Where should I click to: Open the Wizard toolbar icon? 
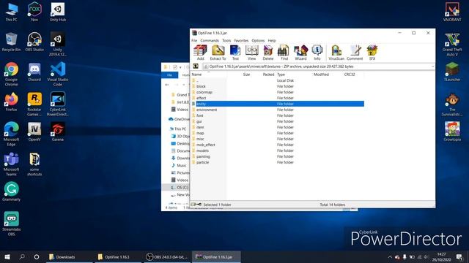click(x=300, y=53)
